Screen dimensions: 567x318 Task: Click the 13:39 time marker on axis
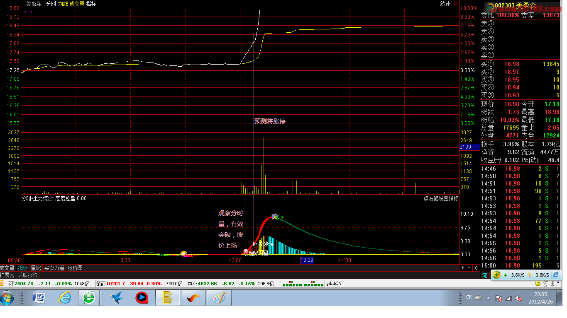307,260
